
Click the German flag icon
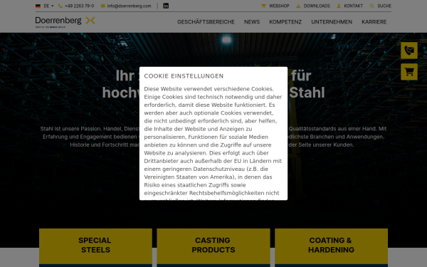pyautogui.click(x=38, y=6)
